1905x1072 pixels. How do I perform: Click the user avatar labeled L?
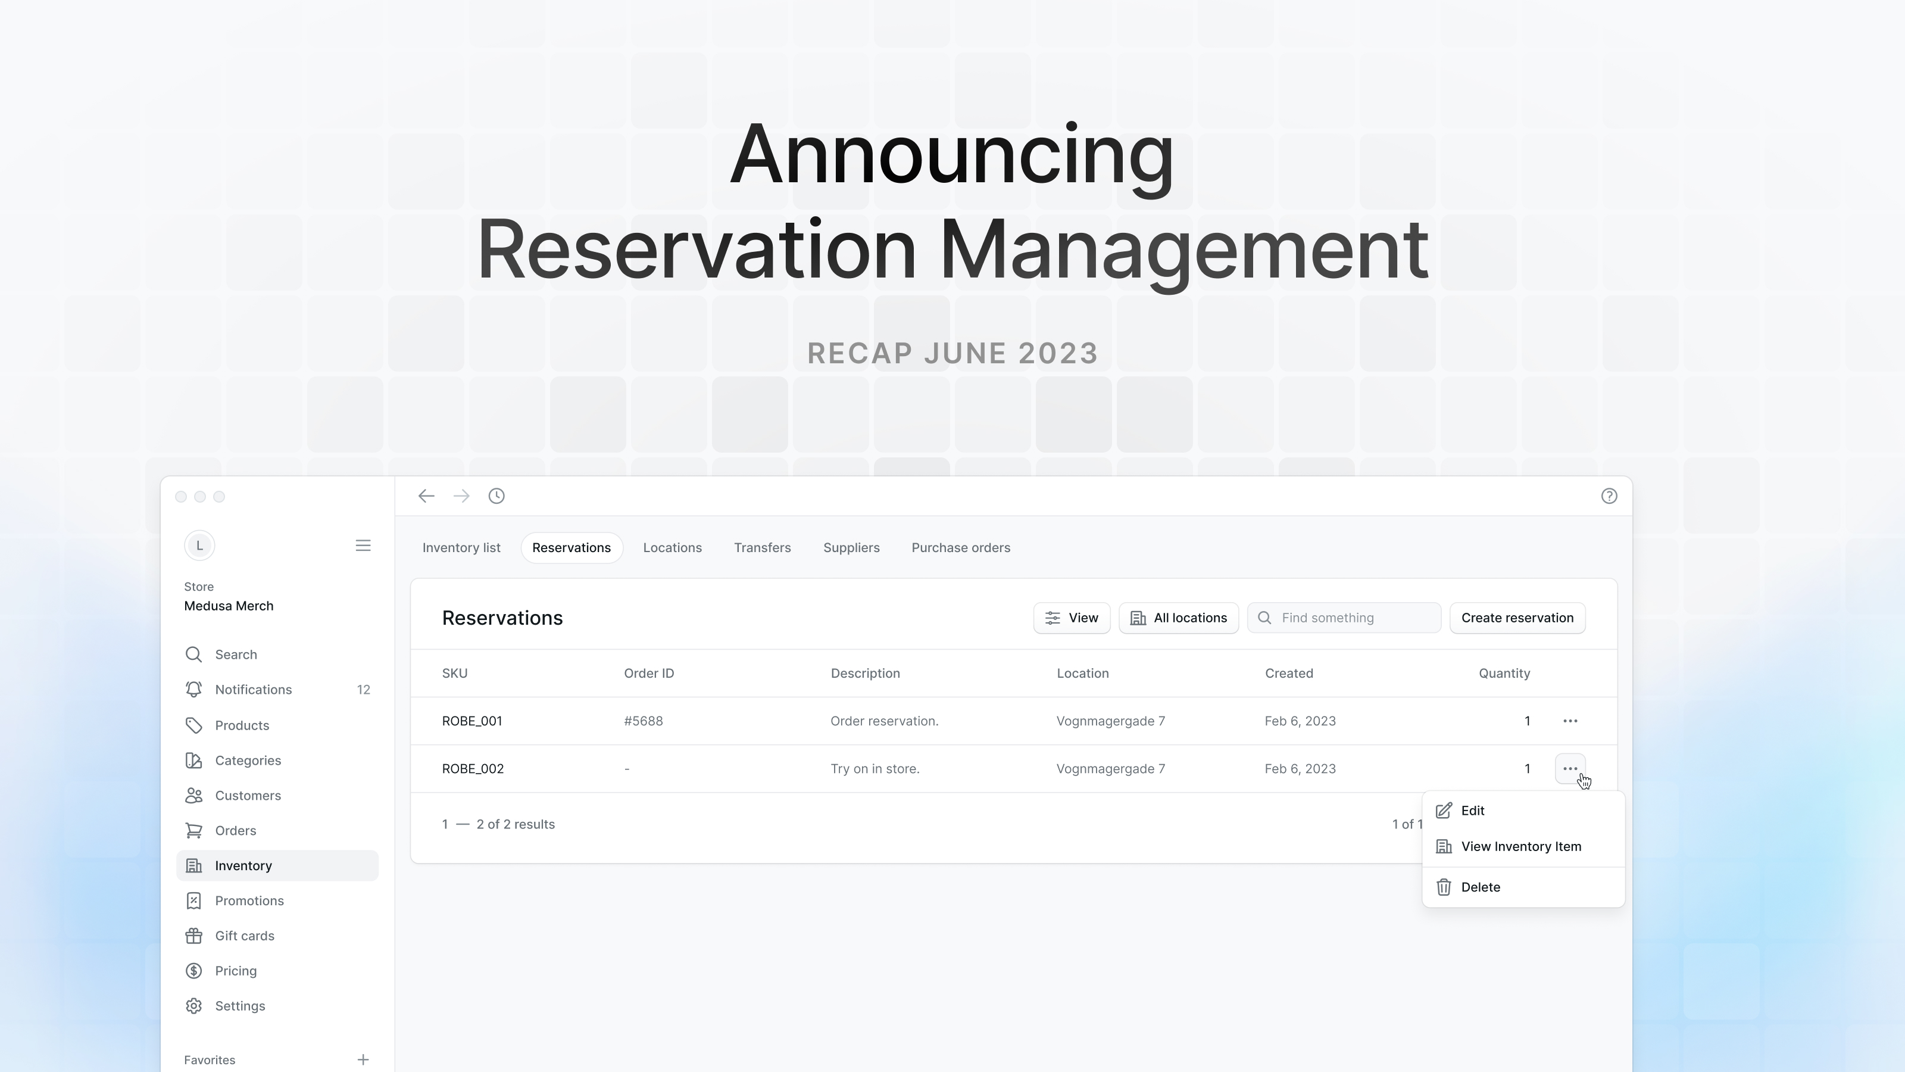tap(199, 546)
